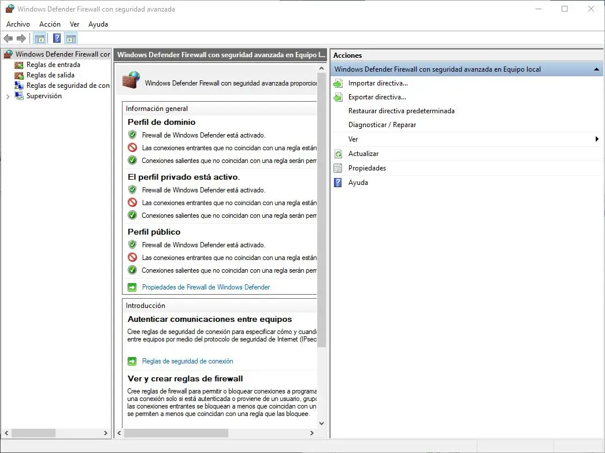Select Reglas de seguridad de conexión tree node
605x453 pixels.
pos(68,86)
